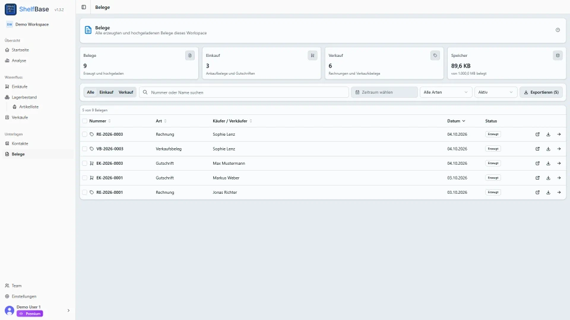Viewport: 570px width, 320px height.
Task: Open Belege in the sidebar
Action: pos(38,154)
